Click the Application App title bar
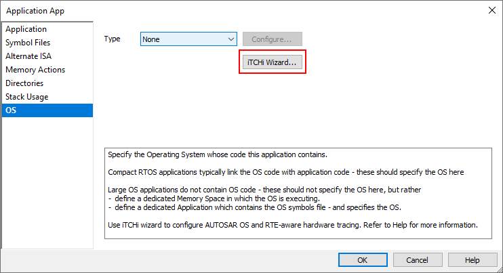This screenshot has width=503, height=273. pyautogui.click(x=203, y=10)
